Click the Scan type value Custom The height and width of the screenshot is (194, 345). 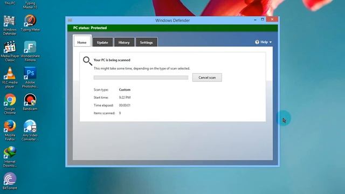tap(125, 90)
